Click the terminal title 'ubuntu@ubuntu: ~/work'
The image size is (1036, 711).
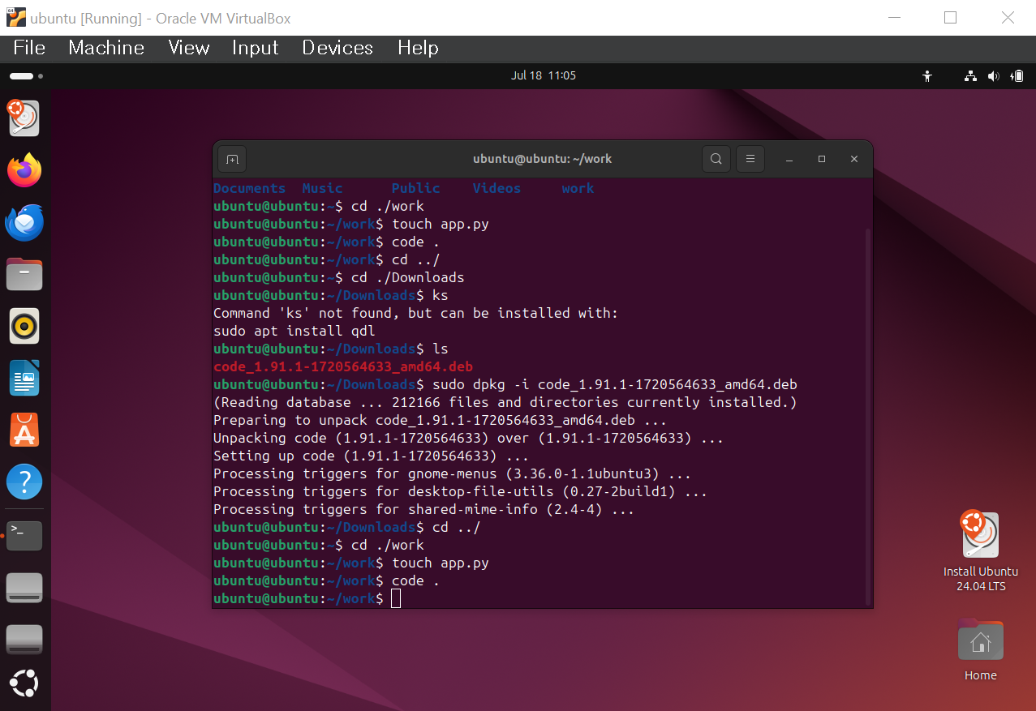click(x=543, y=159)
